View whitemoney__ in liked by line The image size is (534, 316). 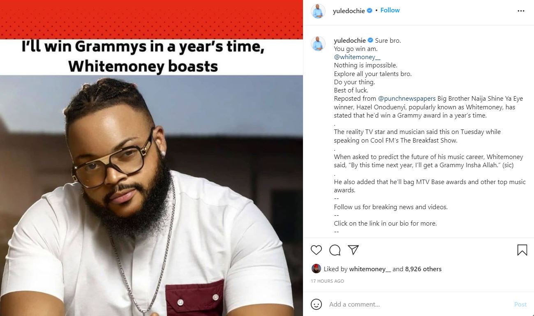point(370,269)
